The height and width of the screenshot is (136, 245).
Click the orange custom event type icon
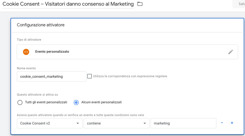(26, 52)
